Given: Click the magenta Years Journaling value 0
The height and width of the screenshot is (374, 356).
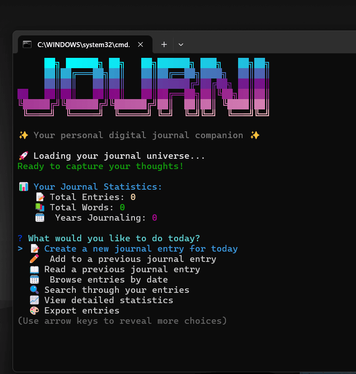Looking at the screenshot, I should pyautogui.click(x=154, y=217).
